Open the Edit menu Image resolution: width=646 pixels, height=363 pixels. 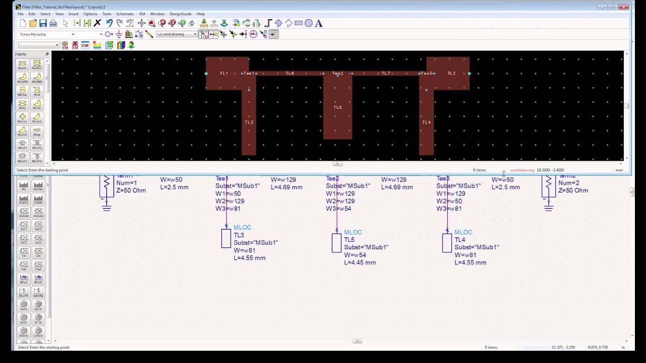pos(32,14)
